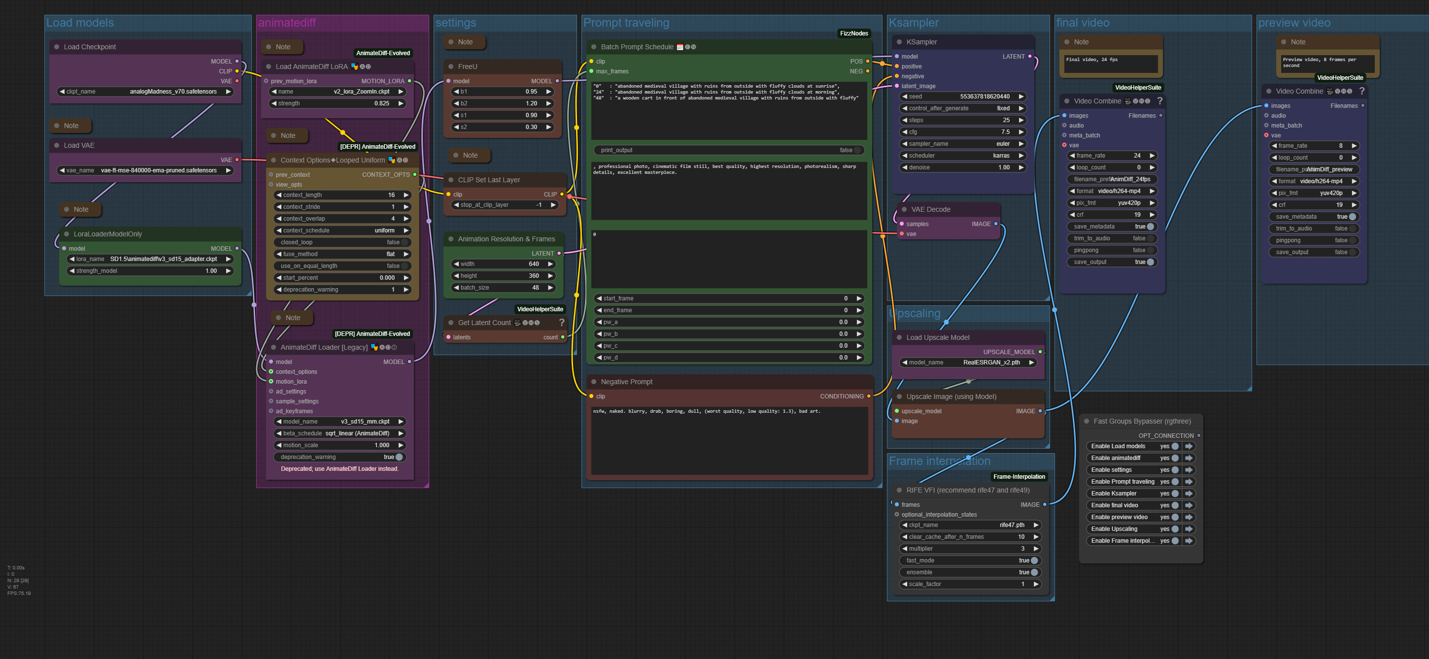This screenshot has width=1429, height=659.
Task: Click the Get Latent Count help icon
Action: 561,323
